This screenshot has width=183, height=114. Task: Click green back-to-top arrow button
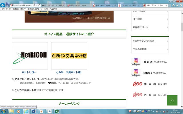(172, 100)
